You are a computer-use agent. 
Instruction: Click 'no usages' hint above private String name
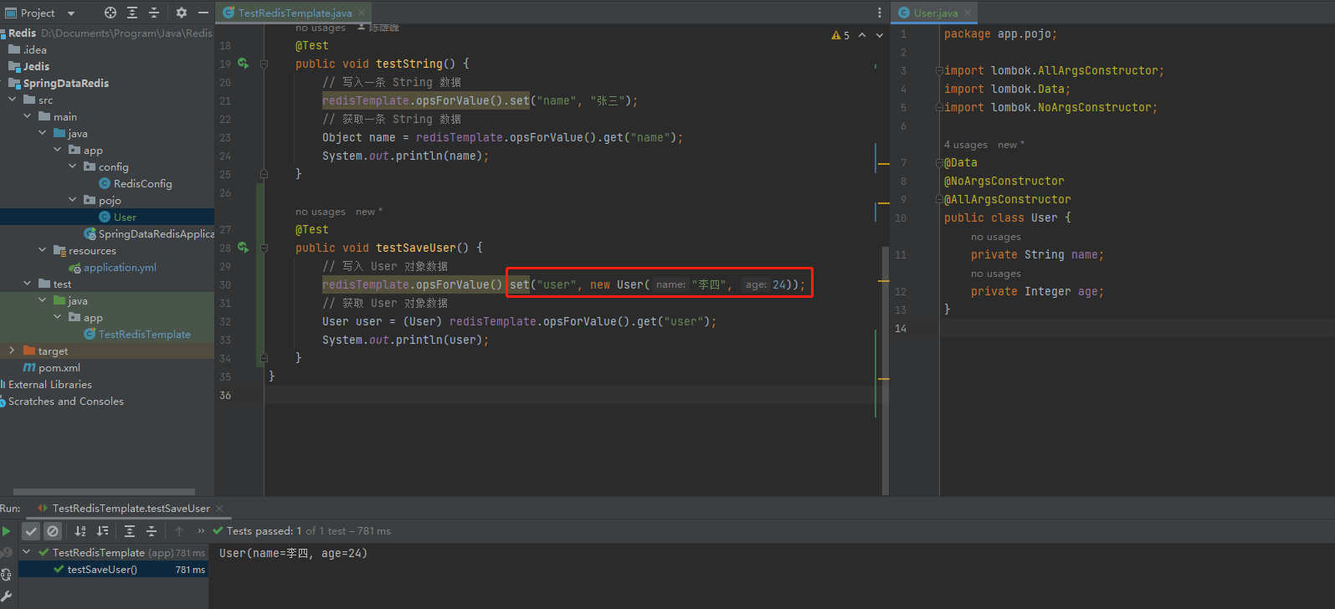996,237
